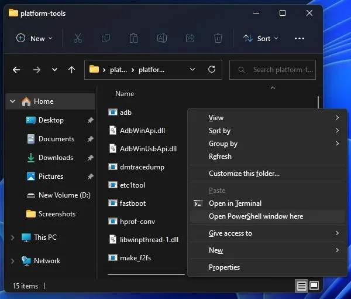Expand the Network tree node
351x299 pixels.
12,261
